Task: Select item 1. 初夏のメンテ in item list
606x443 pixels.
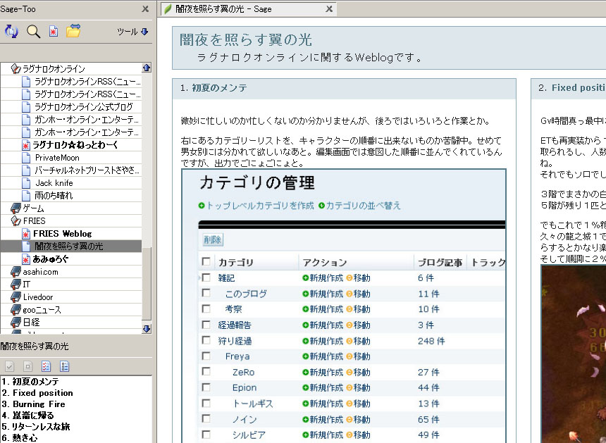Action: pyautogui.click(x=30, y=382)
